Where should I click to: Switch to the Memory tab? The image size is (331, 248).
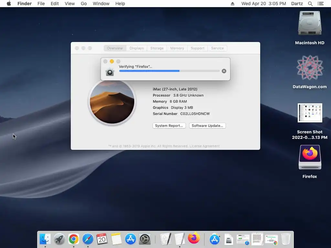177,48
